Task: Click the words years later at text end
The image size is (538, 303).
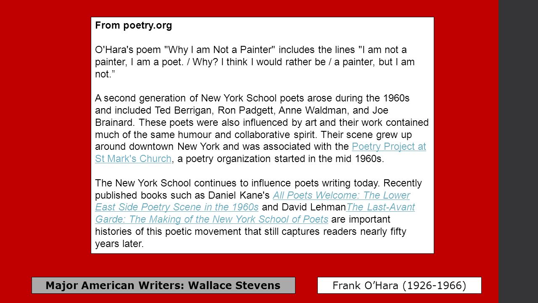Action: pyautogui.click(x=119, y=244)
